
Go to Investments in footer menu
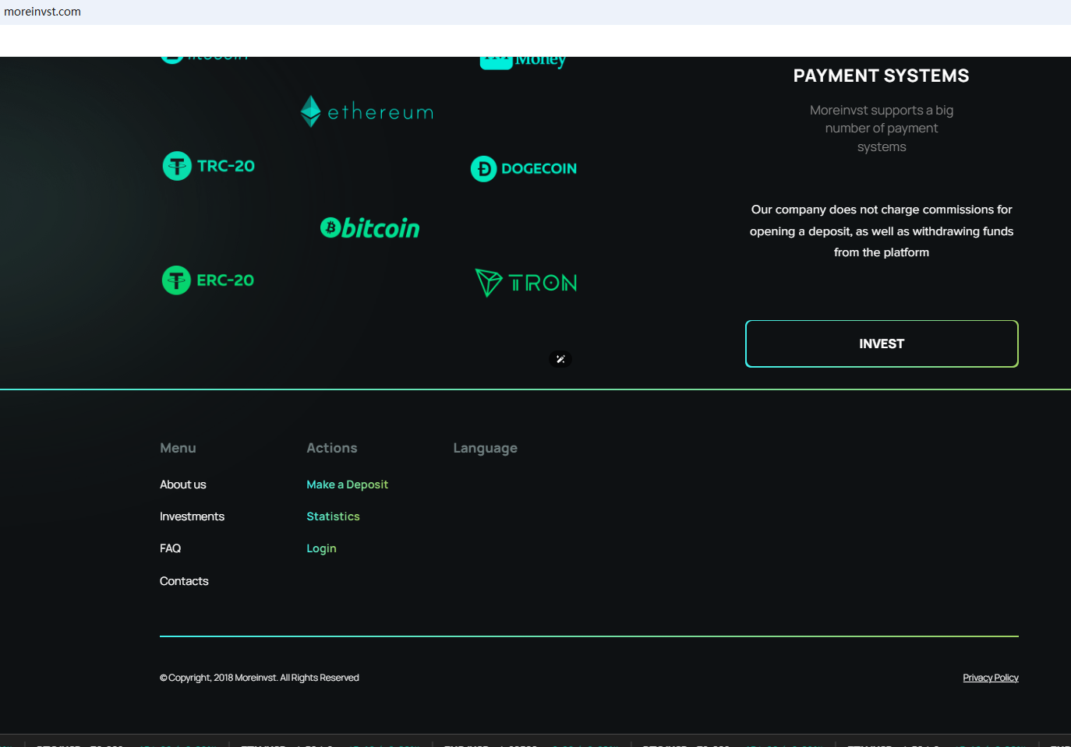click(192, 516)
